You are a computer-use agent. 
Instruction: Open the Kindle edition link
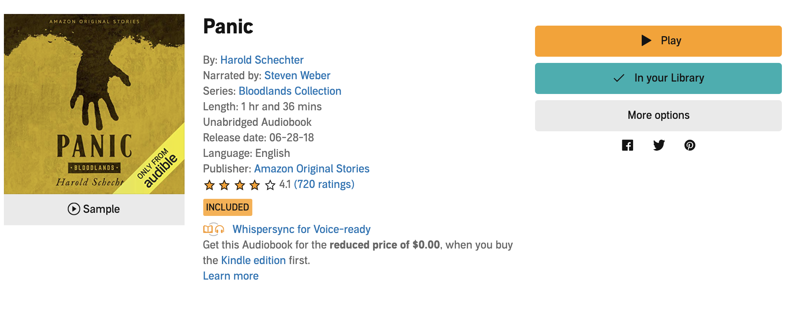click(253, 261)
